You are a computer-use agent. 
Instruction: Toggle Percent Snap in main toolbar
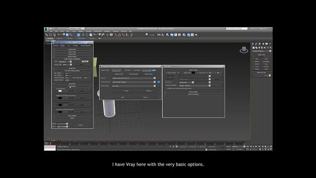tap(123, 35)
